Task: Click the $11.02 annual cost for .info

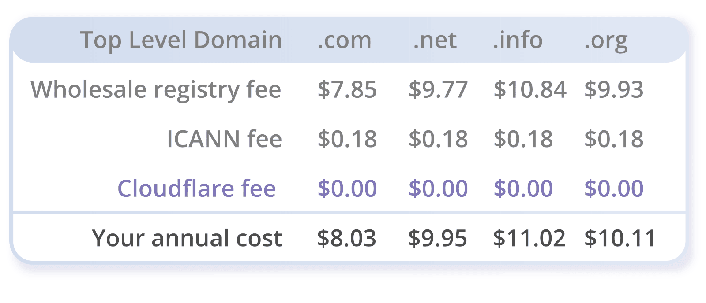Action: [x=529, y=238]
